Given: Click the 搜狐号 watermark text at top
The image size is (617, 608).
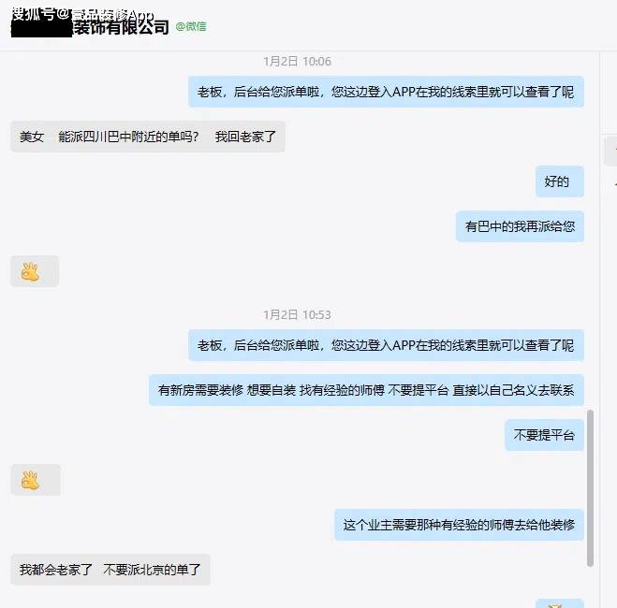Looking at the screenshot, I should point(34,14).
